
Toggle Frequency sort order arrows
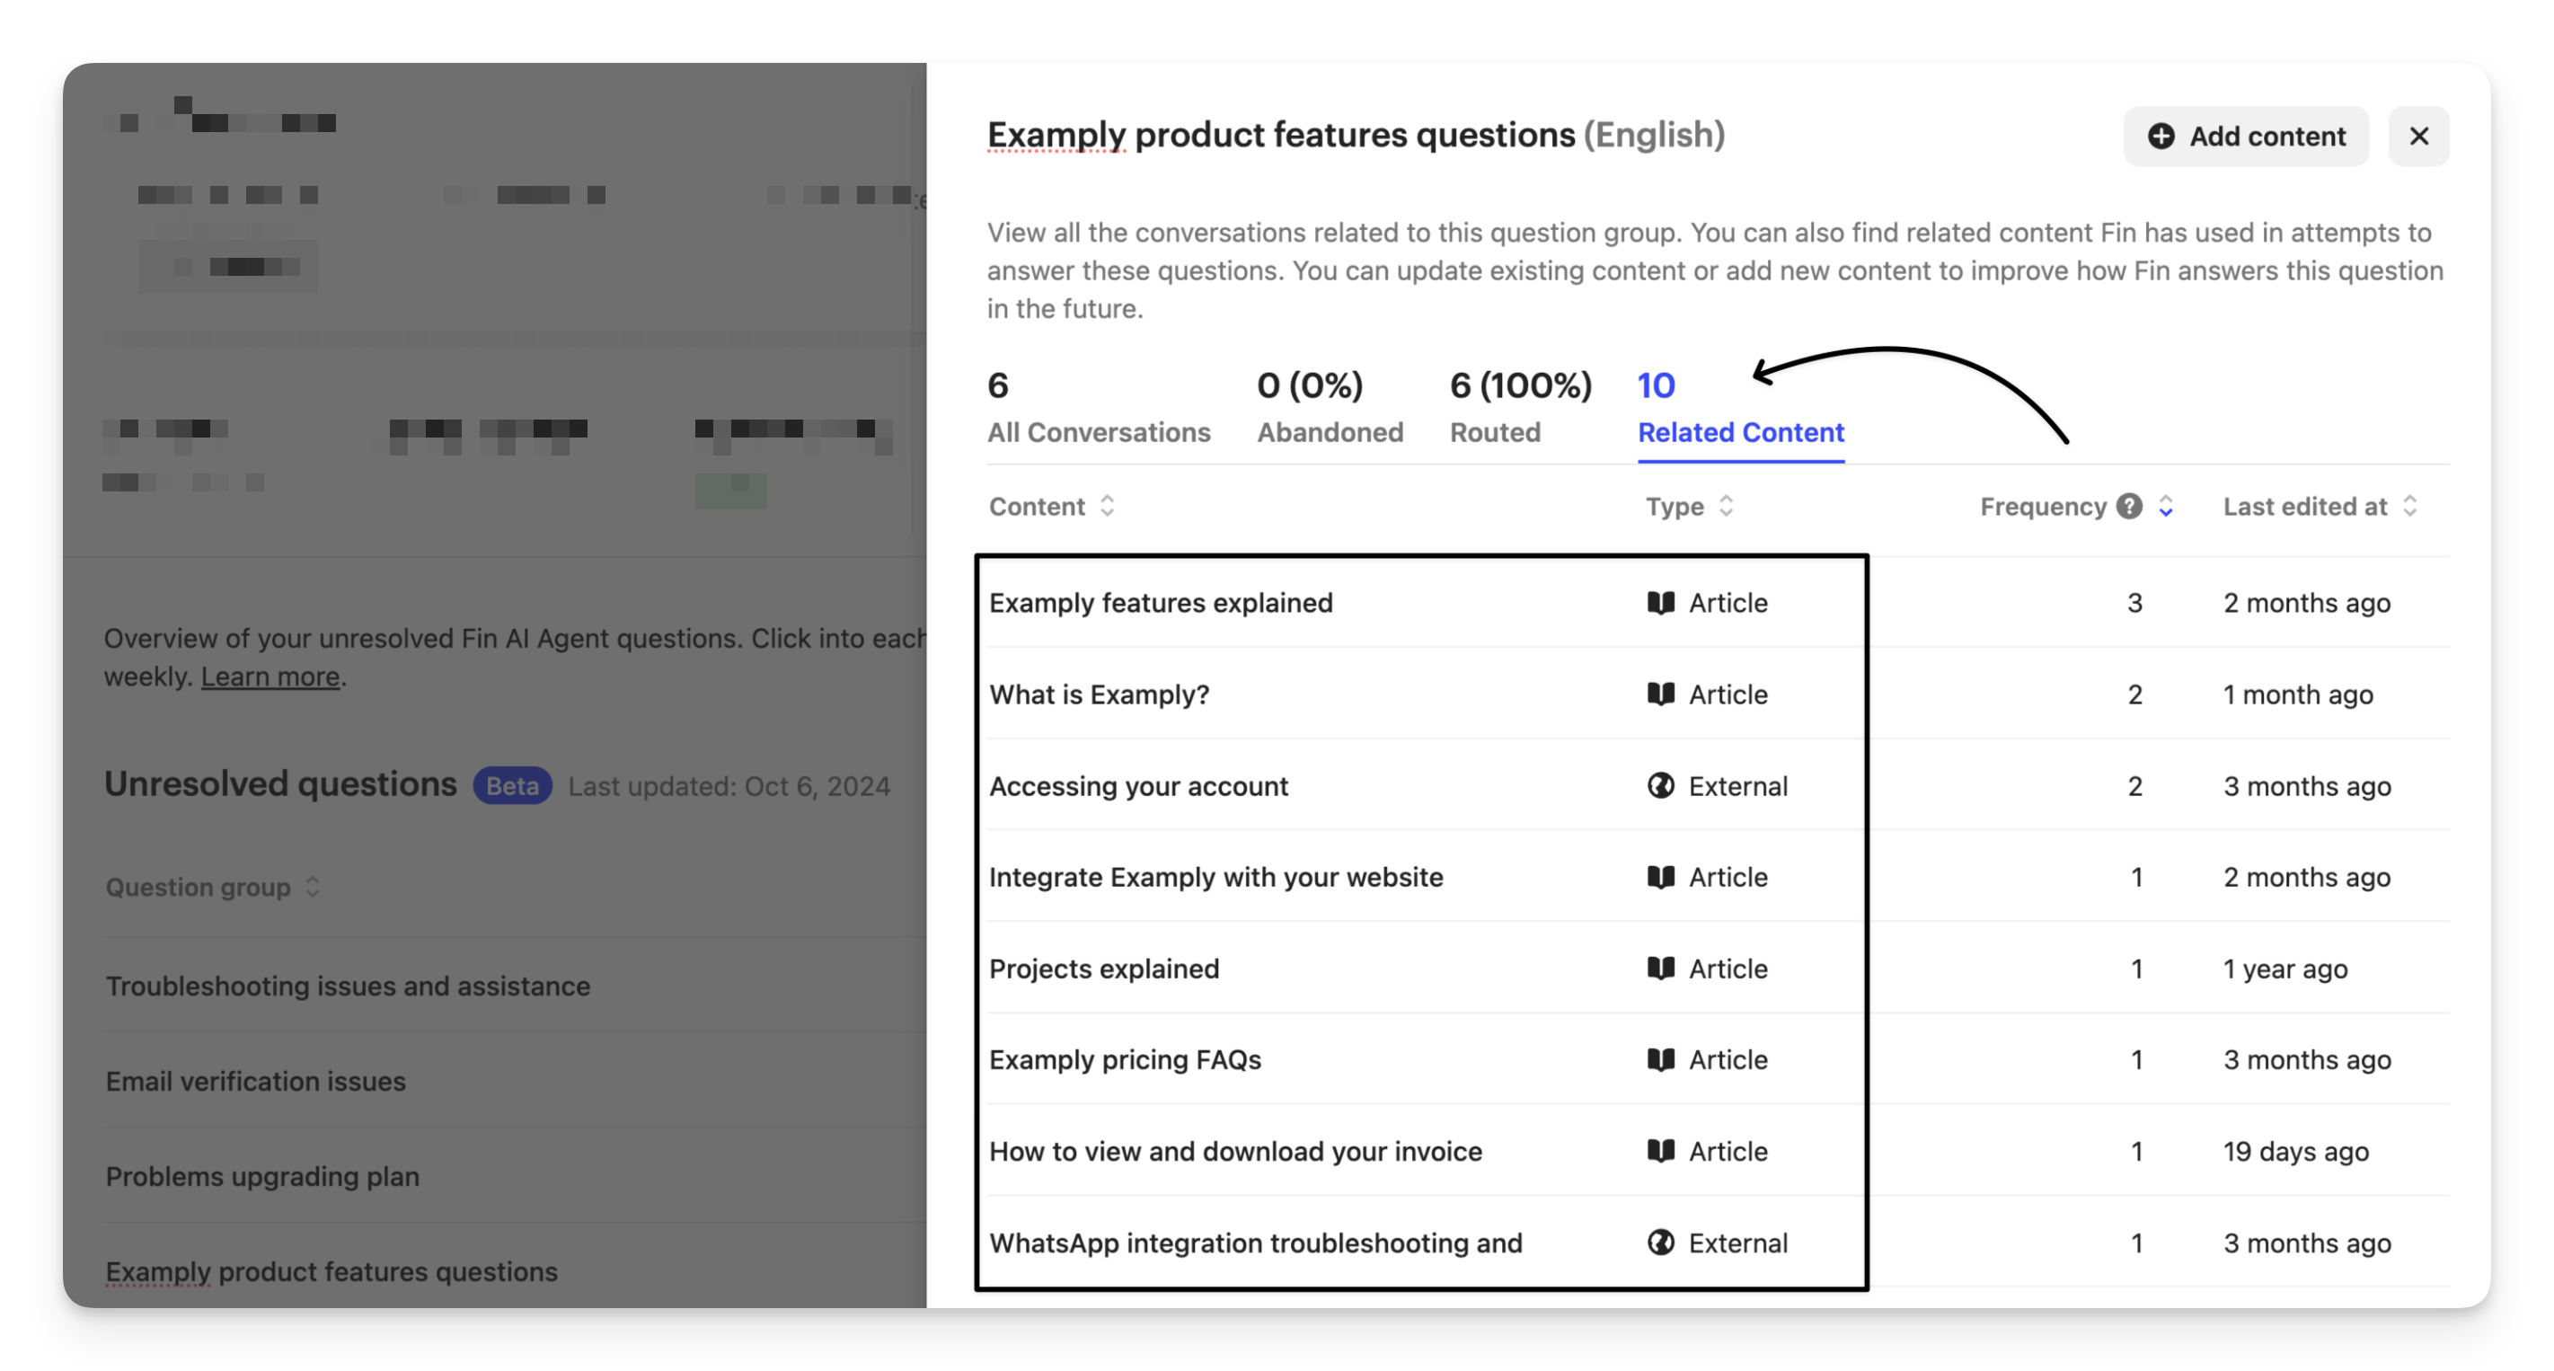tap(2166, 507)
